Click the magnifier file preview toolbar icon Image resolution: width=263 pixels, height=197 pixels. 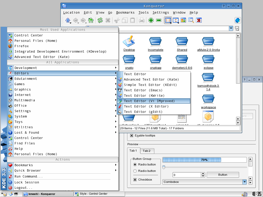(x=191, y=21)
